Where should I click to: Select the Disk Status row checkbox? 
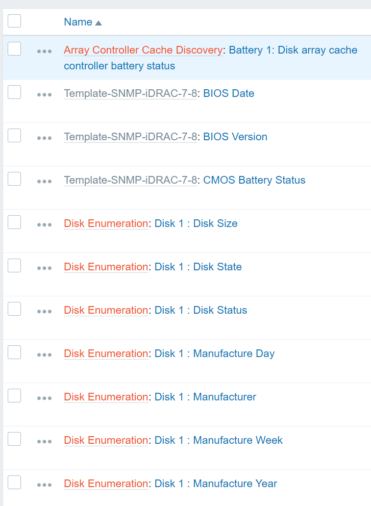click(14, 309)
